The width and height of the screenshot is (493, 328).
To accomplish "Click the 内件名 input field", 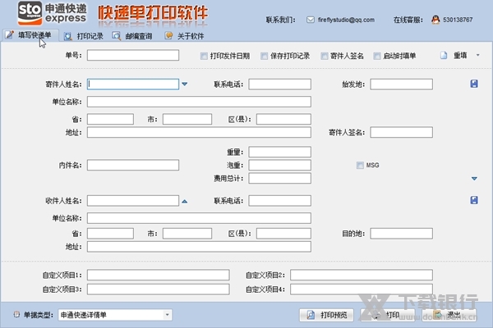I will pos(133,165).
